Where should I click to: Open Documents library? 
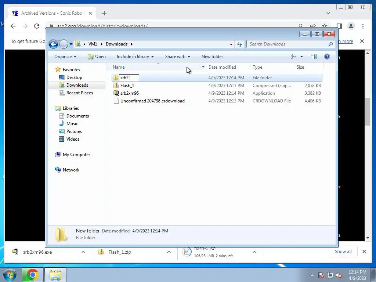(x=77, y=116)
